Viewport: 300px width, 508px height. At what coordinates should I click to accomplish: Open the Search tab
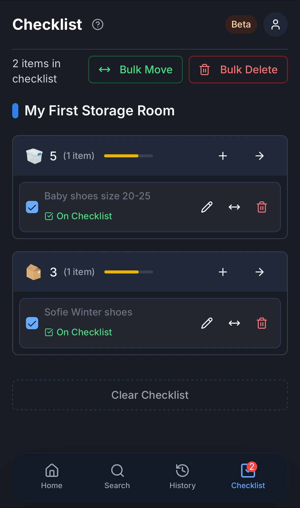[x=117, y=476]
